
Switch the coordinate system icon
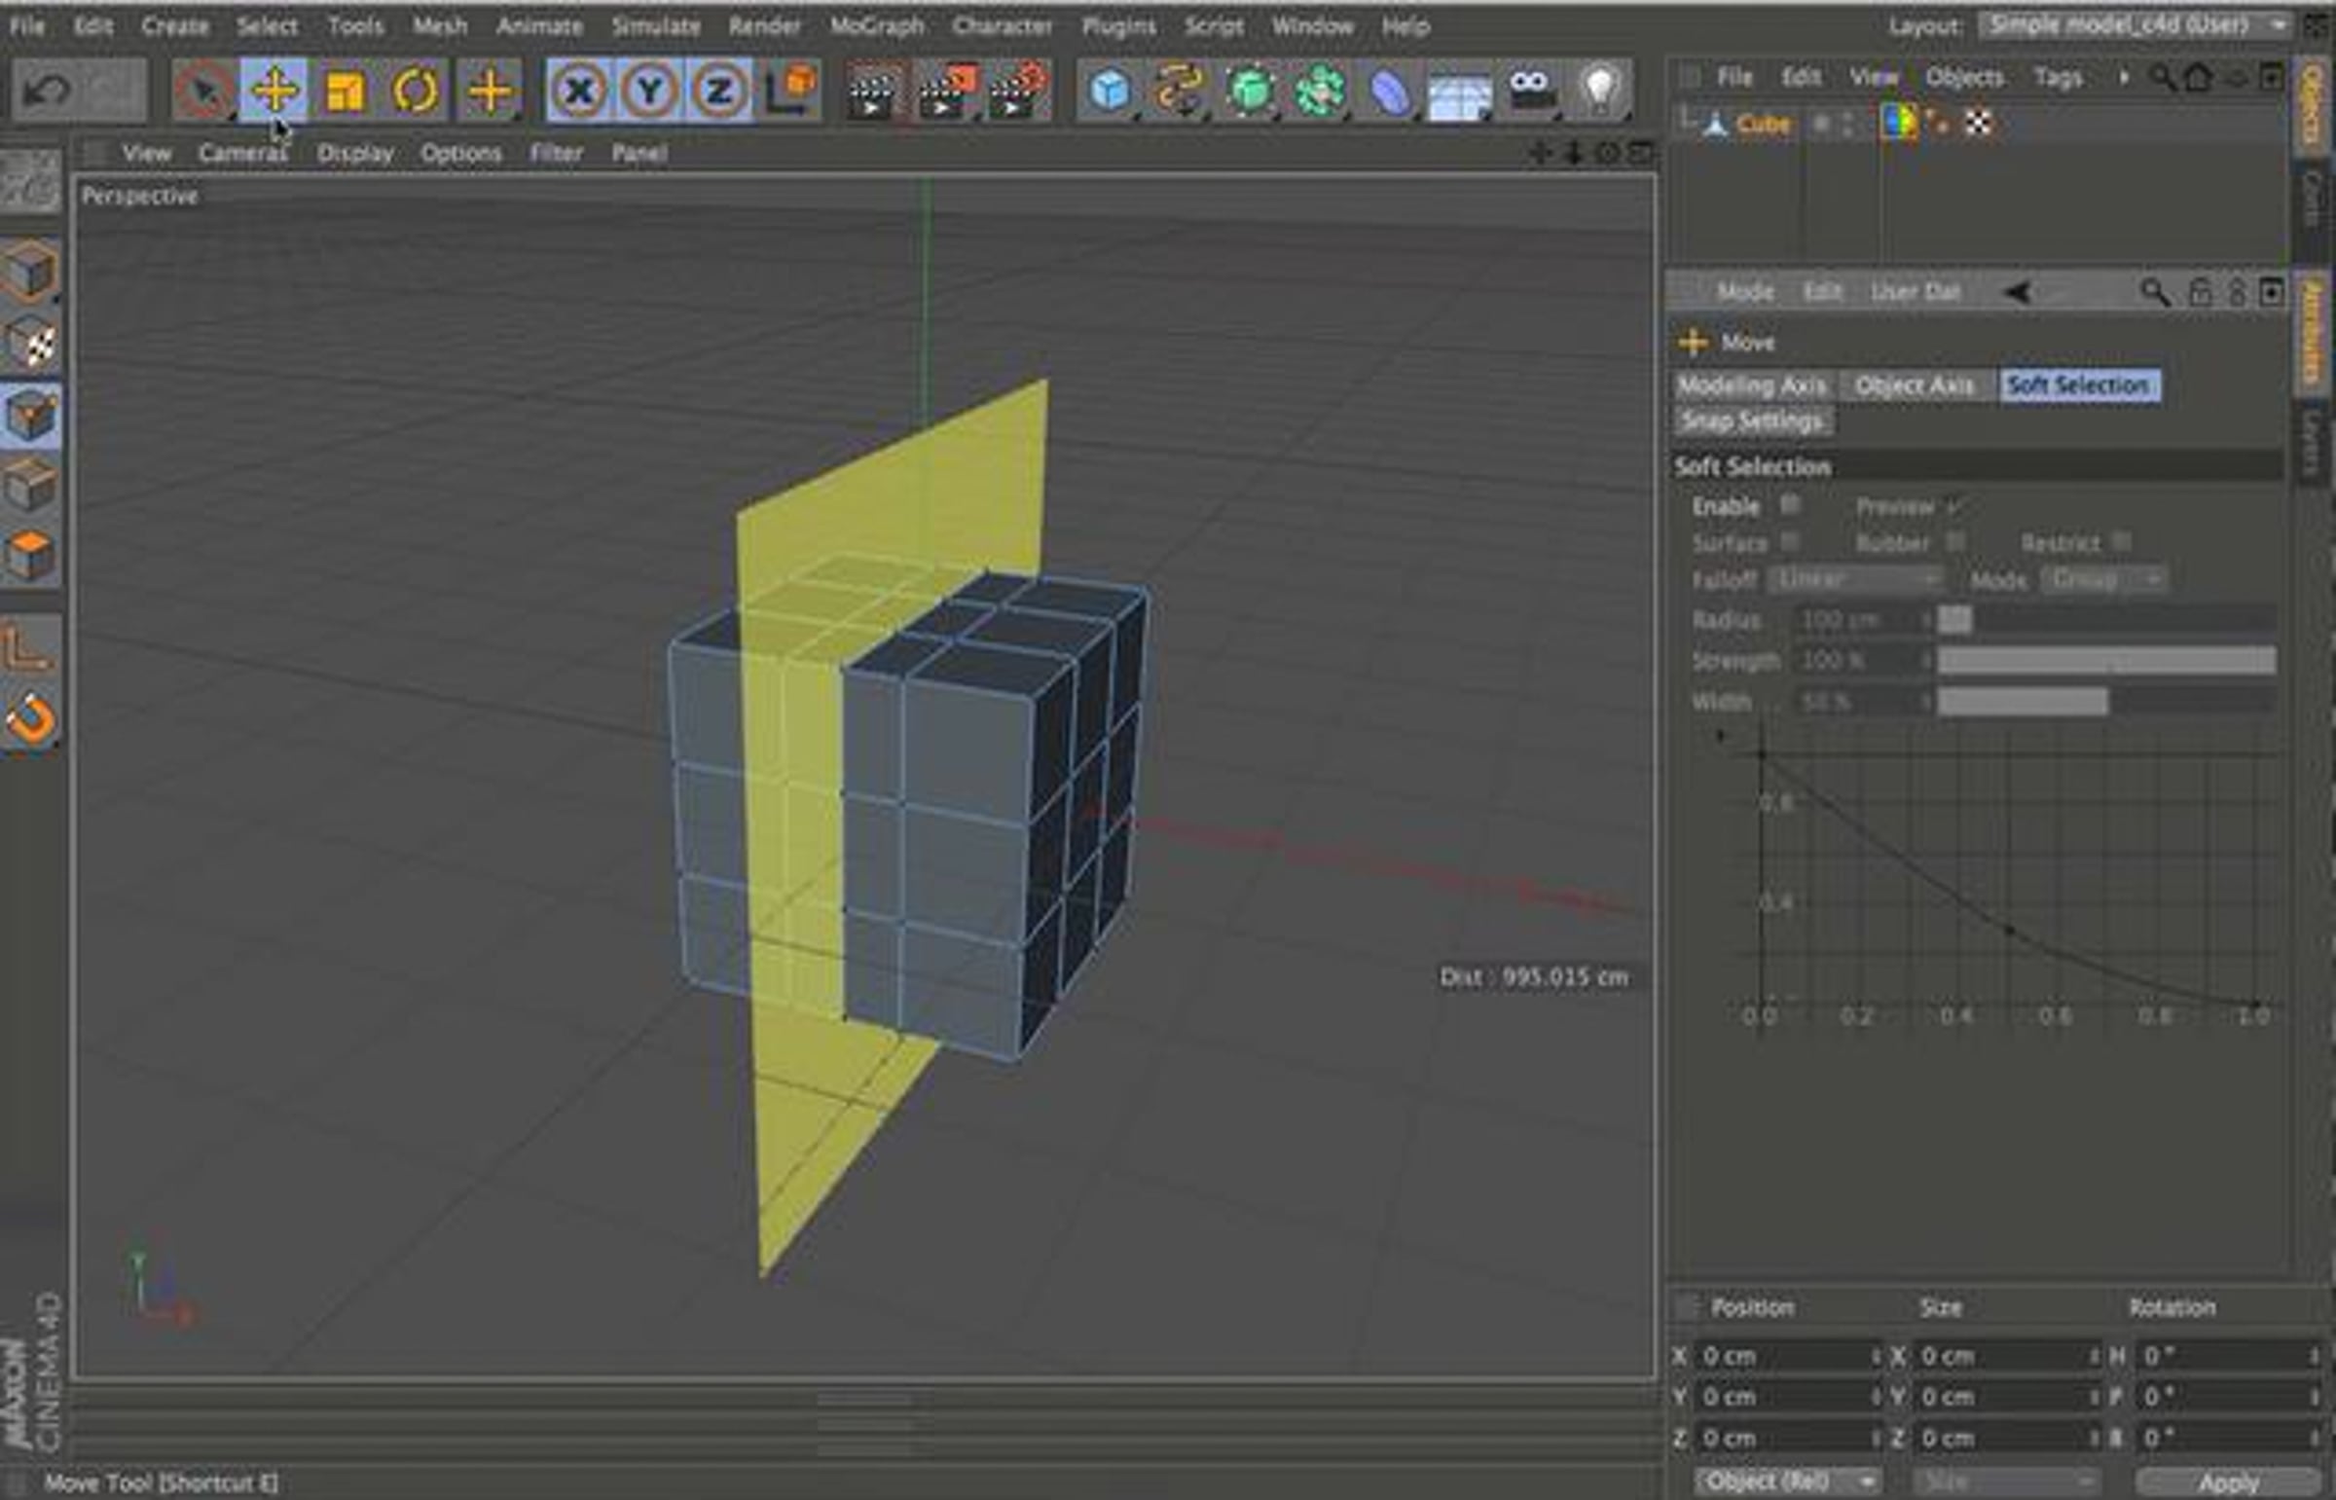(x=788, y=91)
